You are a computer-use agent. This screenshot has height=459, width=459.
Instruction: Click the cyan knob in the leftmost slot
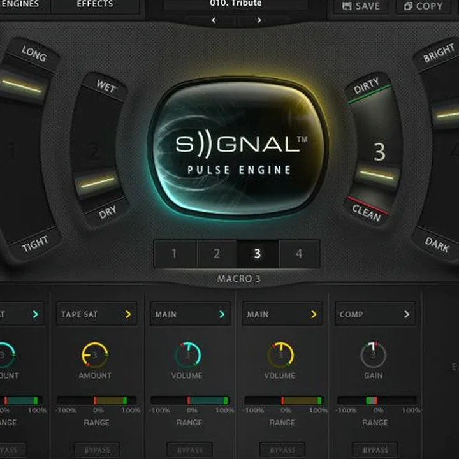[4, 354]
